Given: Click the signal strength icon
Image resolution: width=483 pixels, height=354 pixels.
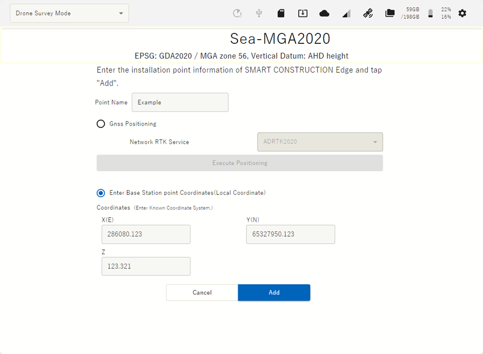Looking at the screenshot, I should click(x=346, y=14).
